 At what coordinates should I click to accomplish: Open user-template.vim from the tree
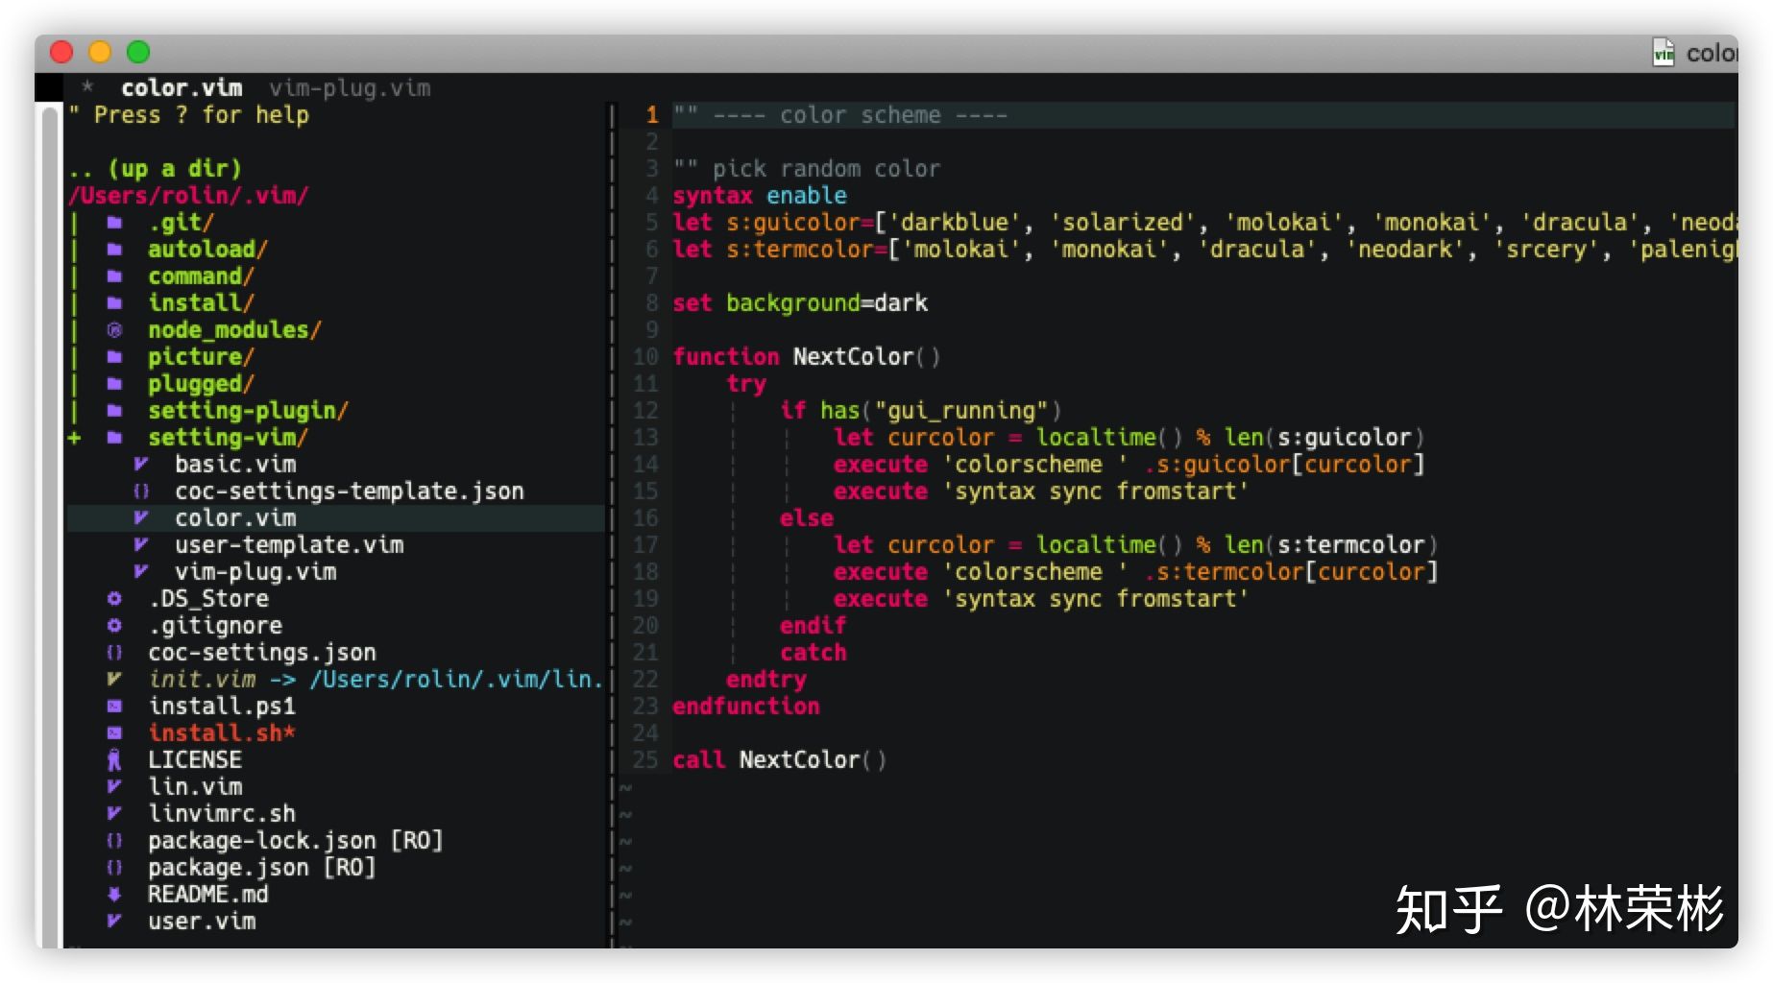288,545
